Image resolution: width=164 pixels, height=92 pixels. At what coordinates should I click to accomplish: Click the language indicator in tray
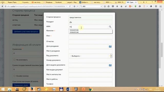click(151, 89)
